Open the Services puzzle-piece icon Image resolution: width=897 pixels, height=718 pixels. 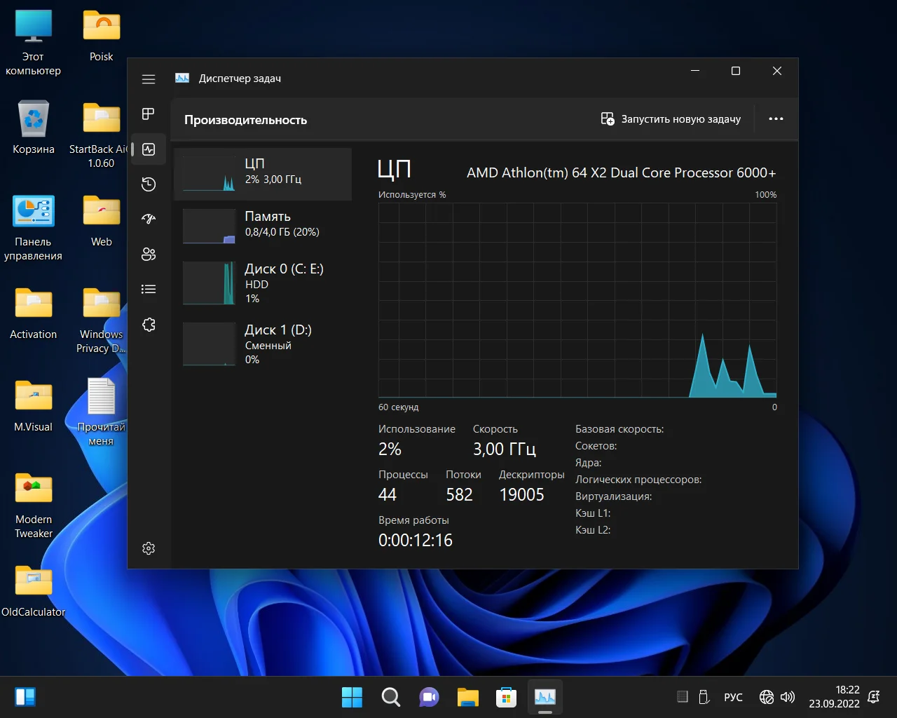(149, 325)
